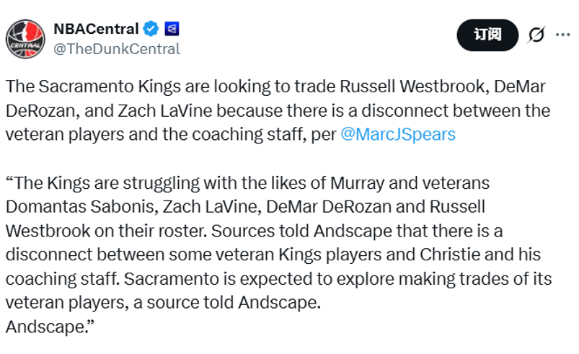The width and height of the screenshot is (579, 354).
Task: Open the NBACentral profile avatar
Action: pyautogui.click(x=25, y=38)
